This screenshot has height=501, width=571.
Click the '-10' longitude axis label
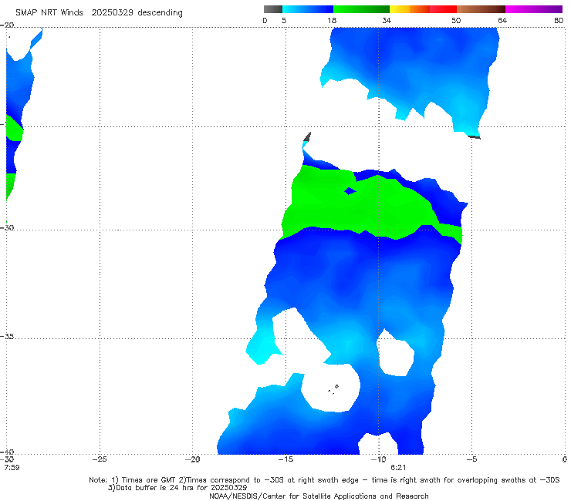tap(378, 459)
